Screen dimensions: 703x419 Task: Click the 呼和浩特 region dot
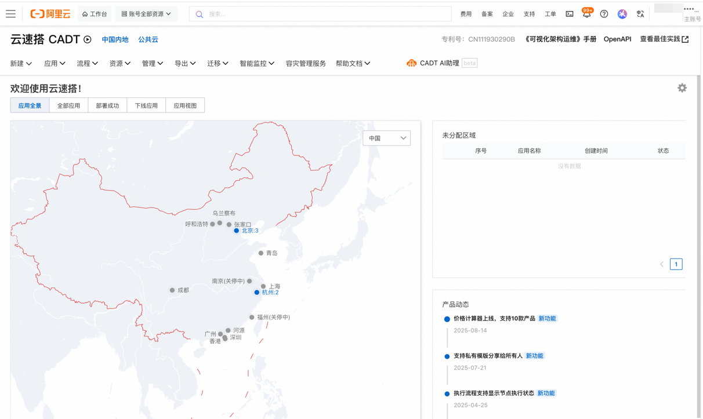[212, 224]
